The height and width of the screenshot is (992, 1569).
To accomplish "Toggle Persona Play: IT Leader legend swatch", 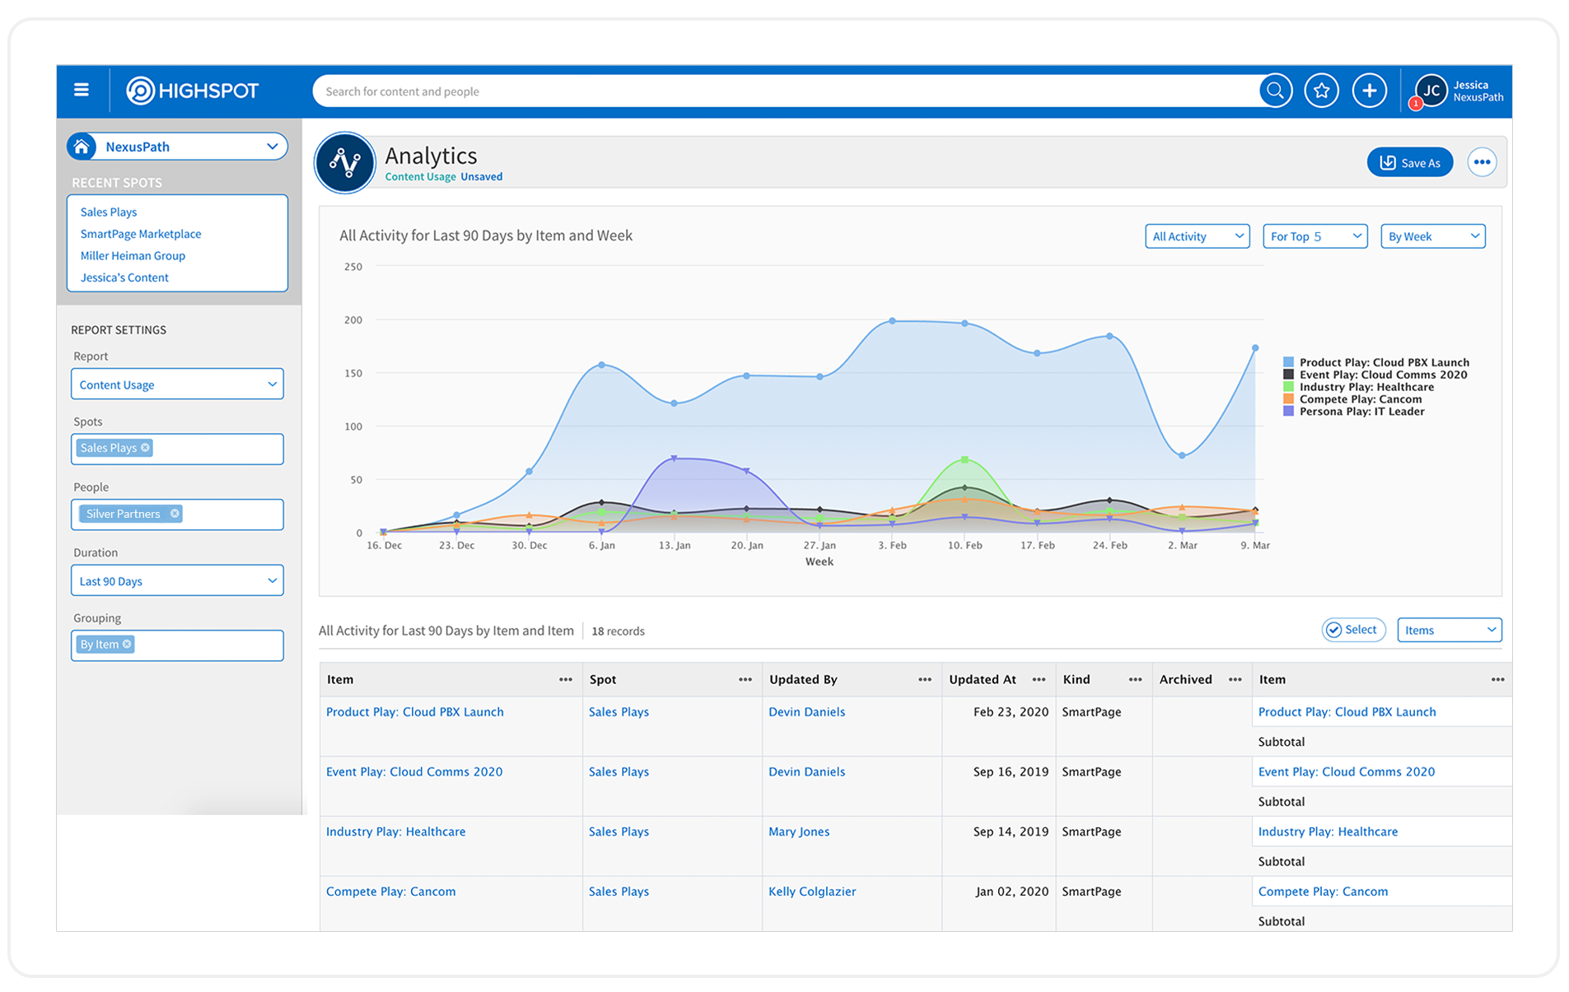I will [1288, 412].
